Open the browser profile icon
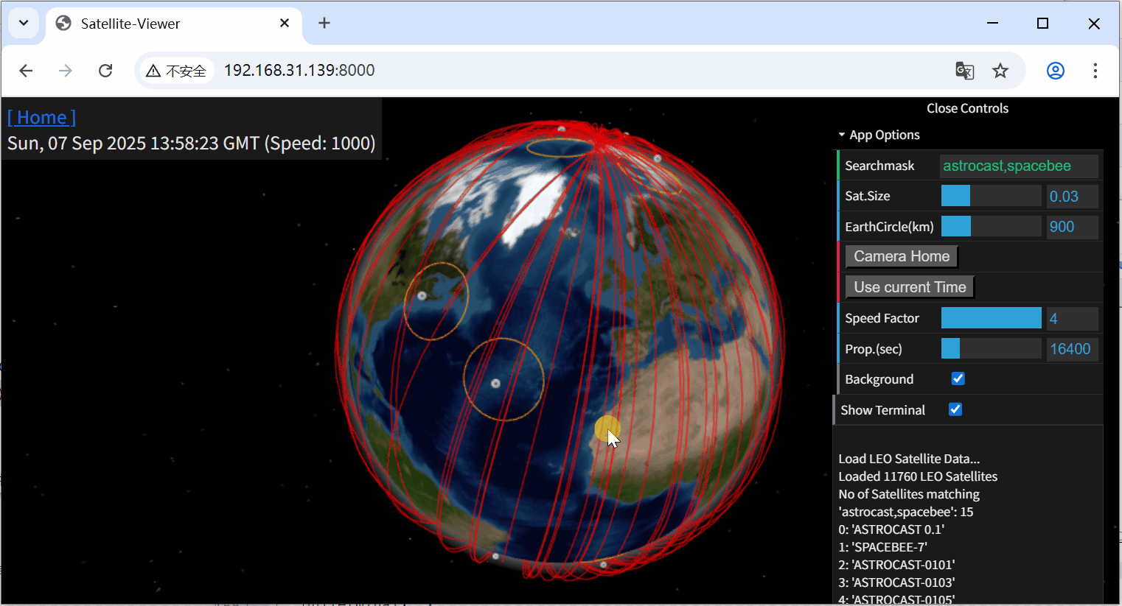The width and height of the screenshot is (1122, 606). coord(1056,71)
